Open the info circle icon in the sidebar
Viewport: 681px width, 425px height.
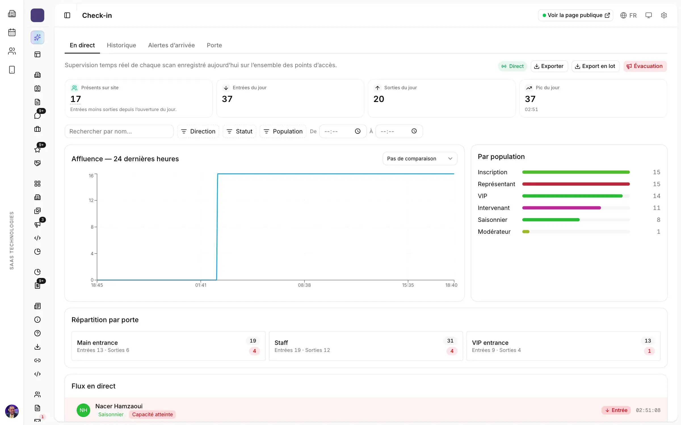(37, 319)
